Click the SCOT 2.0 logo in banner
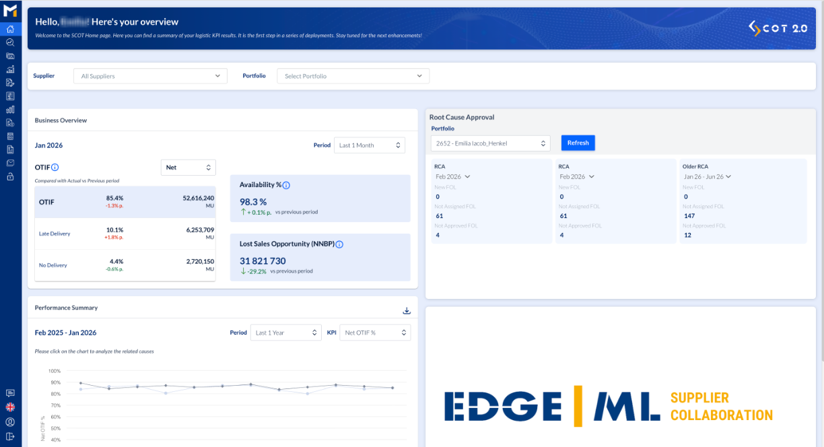Viewport: 824px width, 447px height. coord(778,28)
